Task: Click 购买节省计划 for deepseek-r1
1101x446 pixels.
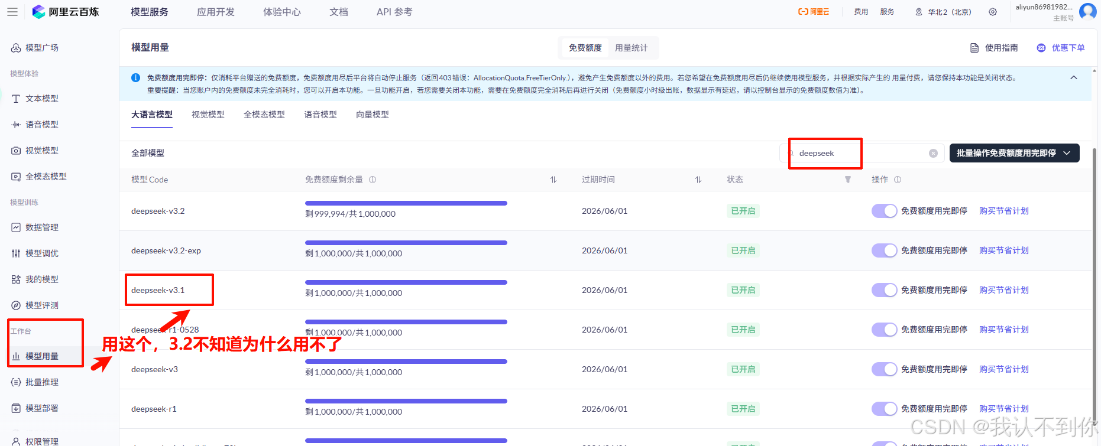Action: click(1004, 409)
